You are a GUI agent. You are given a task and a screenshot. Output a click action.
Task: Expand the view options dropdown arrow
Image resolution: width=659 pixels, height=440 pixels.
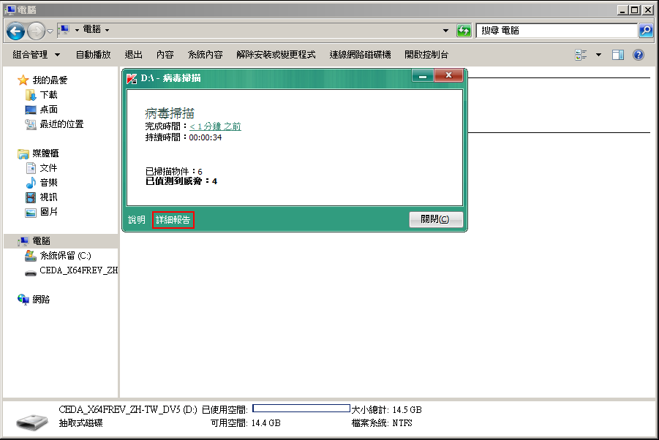click(598, 55)
